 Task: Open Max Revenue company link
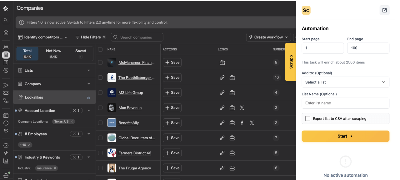tap(130, 108)
